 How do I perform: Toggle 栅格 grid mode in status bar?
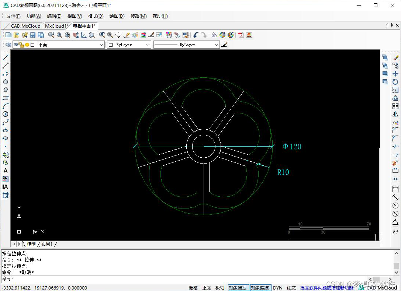tap(193, 288)
